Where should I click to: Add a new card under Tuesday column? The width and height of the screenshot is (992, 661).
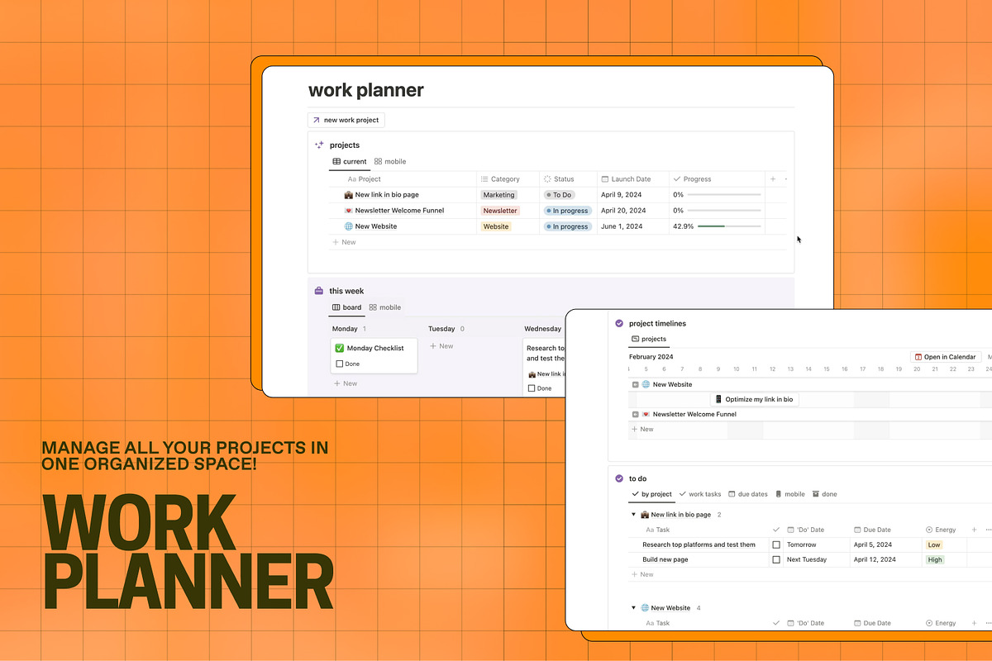[441, 346]
